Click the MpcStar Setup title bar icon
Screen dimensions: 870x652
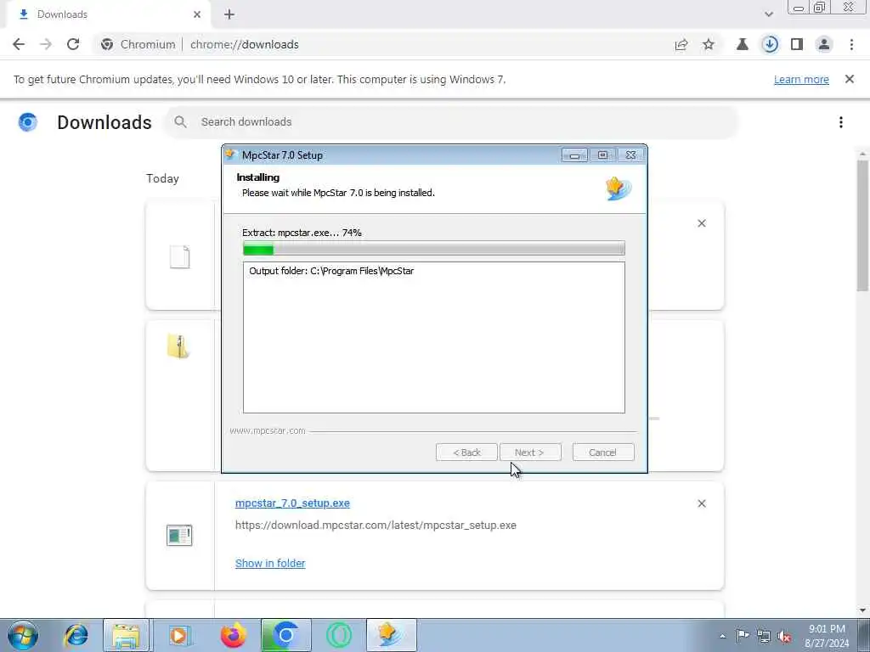click(231, 155)
